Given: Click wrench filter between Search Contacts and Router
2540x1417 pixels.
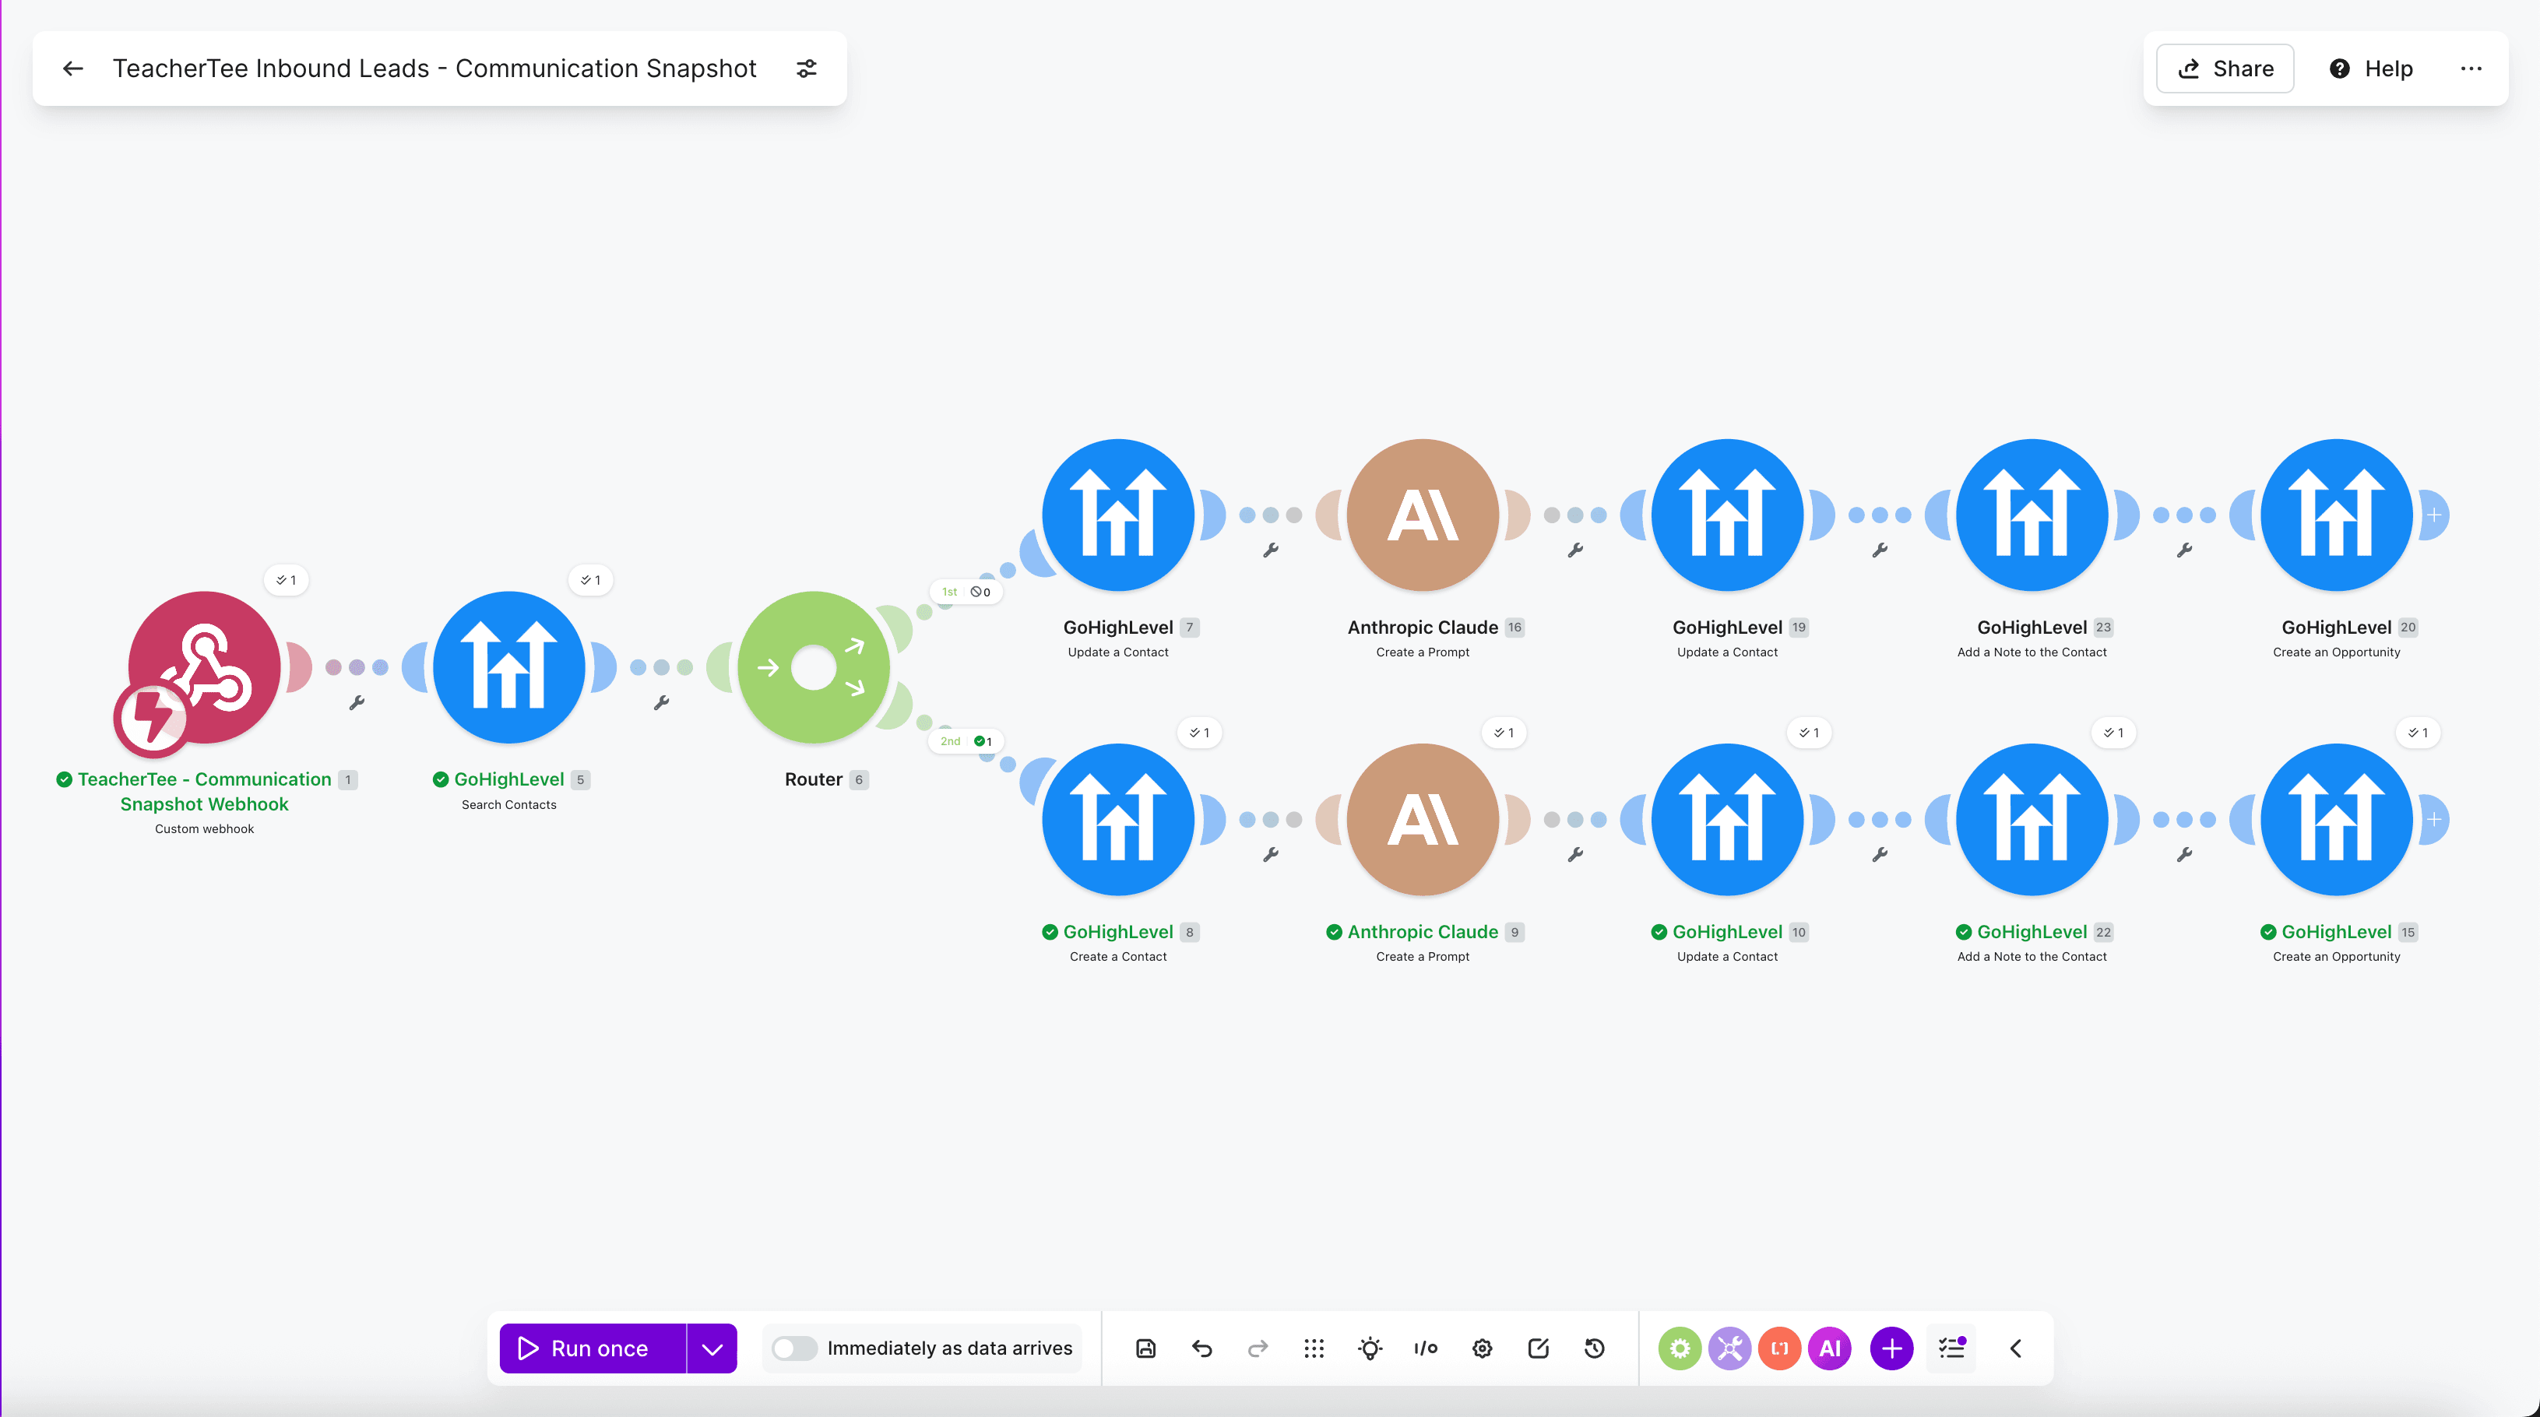Looking at the screenshot, I should (662, 702).
